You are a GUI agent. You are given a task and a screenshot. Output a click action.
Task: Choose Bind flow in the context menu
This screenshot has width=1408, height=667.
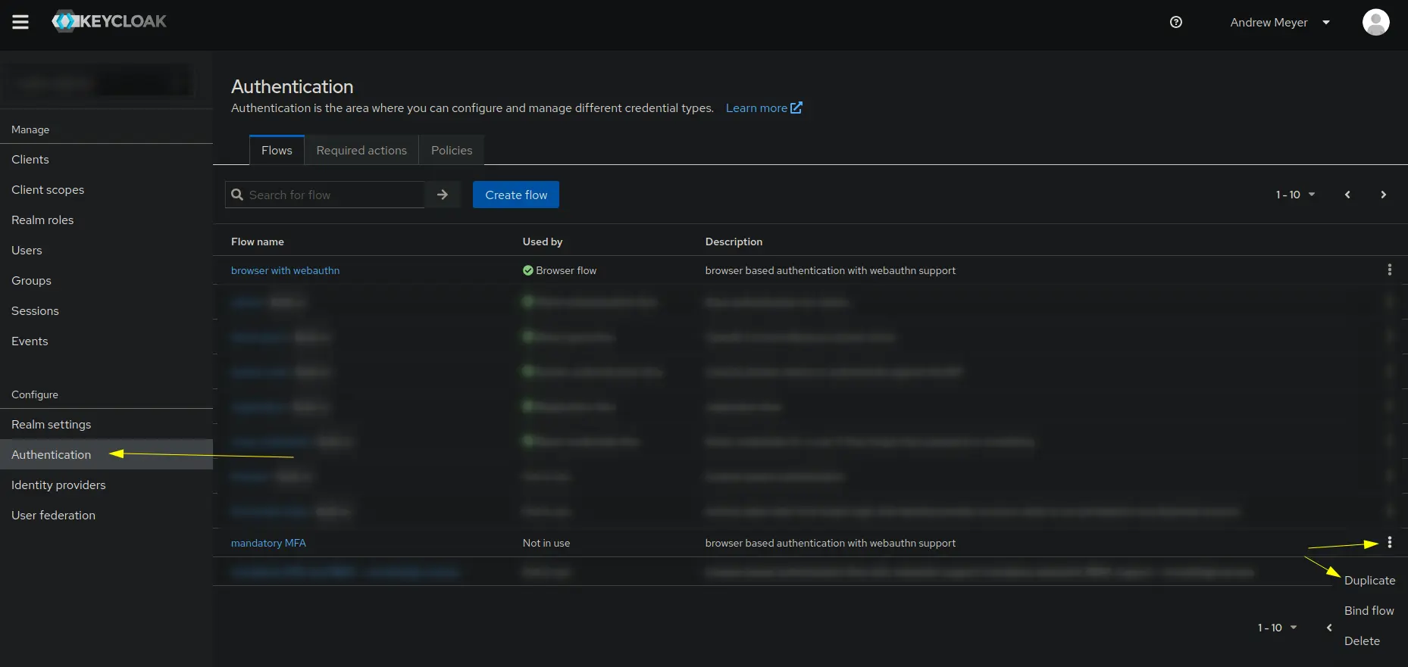tap(1369, 610)
